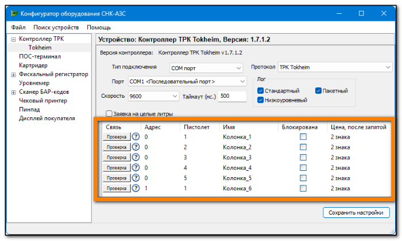Screen dimensions: 402x241
Task: Disable the Стандартный log checkbox
Action: tap(261, 91)
